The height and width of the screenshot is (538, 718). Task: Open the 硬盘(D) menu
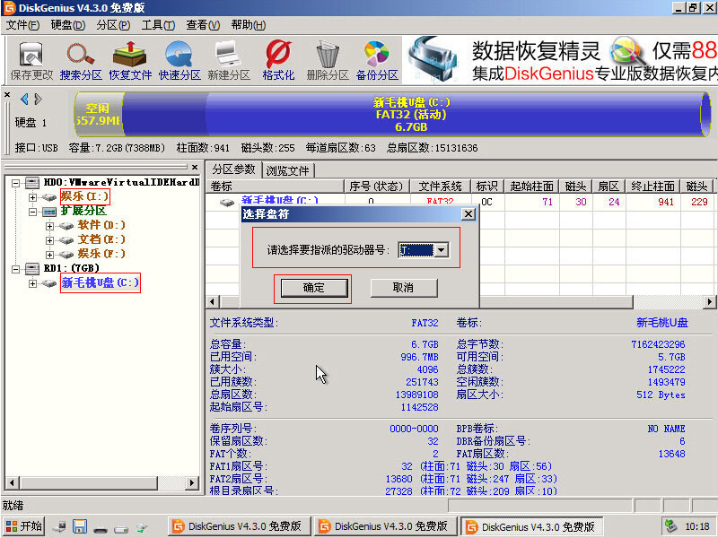68,25
